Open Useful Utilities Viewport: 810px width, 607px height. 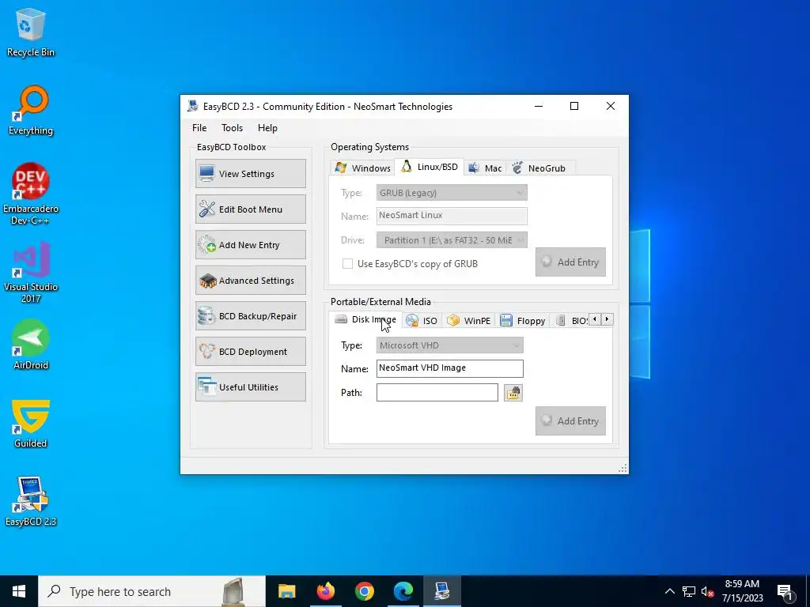click(251, 387)
